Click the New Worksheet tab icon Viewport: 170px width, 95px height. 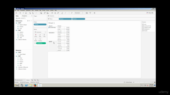coord(32,80)
